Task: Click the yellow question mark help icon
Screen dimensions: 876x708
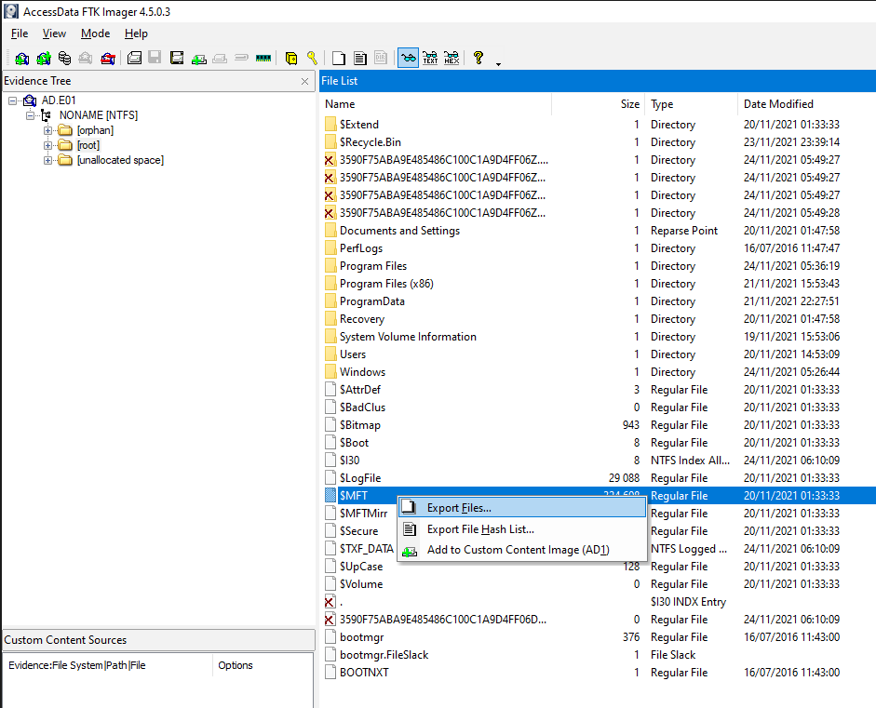Action: (x=478, y=58)
